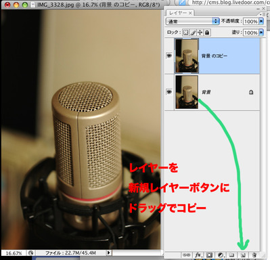Toggle lock position icon
Screen dimensions: 270x260
coord(200,32)
